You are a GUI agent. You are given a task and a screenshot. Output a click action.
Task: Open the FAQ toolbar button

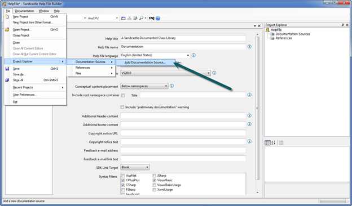[x=152, y=19]
